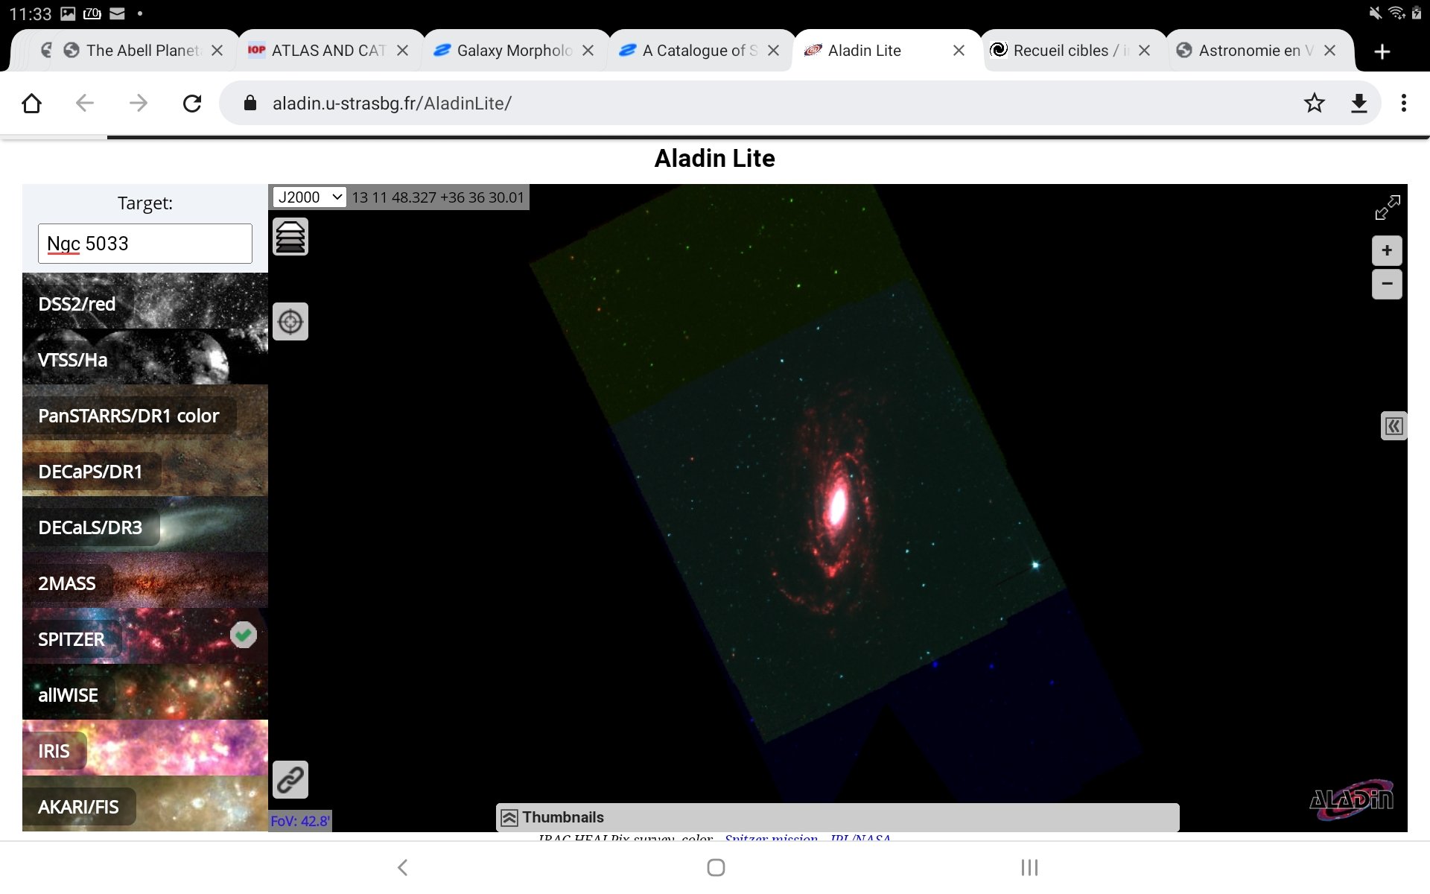This screenshot has width=1430, height=894.
Task: Select the IRIS survey
Action: pos(145,748)
